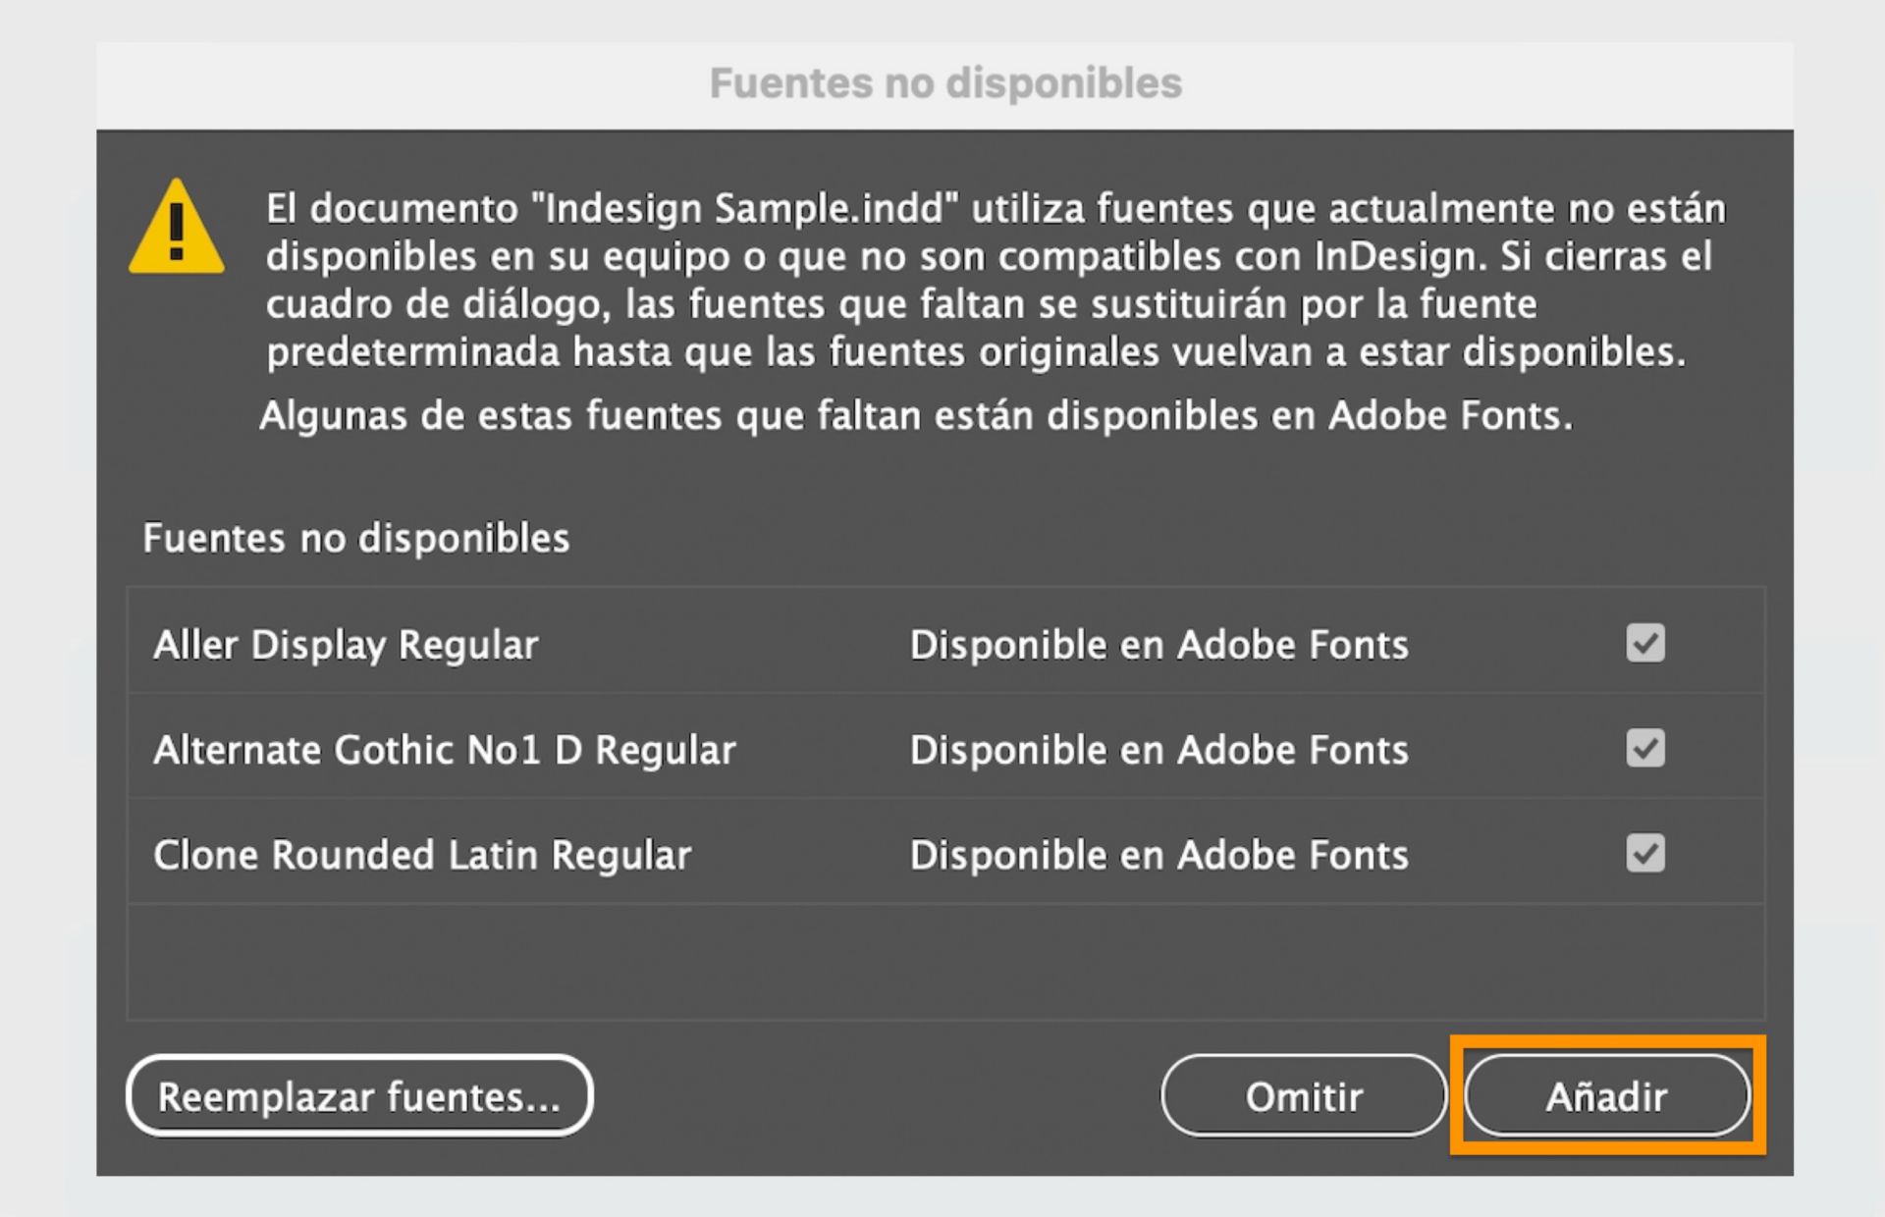1885x1217 pixels.
Task: Uncheck the Alternate Gothic No1 D Regular checkbox
Action: pos(1645,749)
